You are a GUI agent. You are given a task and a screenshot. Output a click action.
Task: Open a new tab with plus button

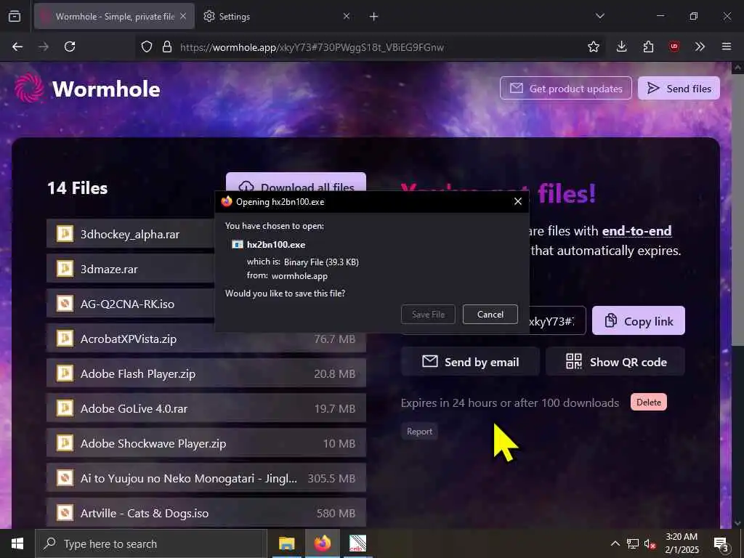(x=374, y=17)
